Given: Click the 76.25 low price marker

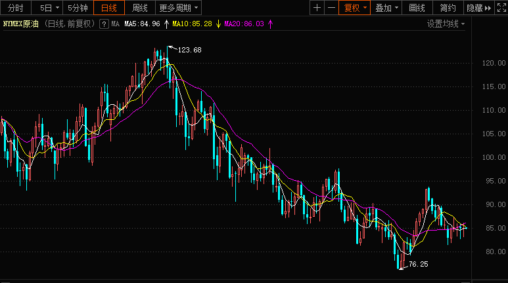Looking at the screenshot, I should tap(418, 264).
